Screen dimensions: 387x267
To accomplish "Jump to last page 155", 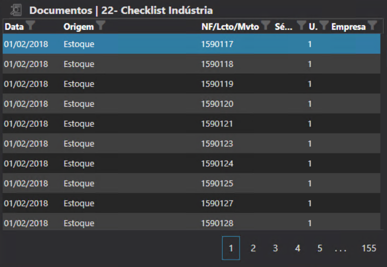I will click(x=369, y=248).
